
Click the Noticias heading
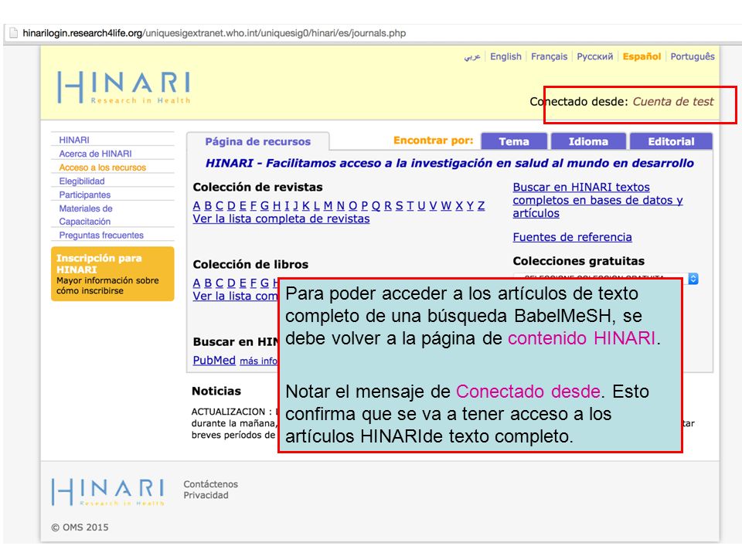(x=216, y=391)
